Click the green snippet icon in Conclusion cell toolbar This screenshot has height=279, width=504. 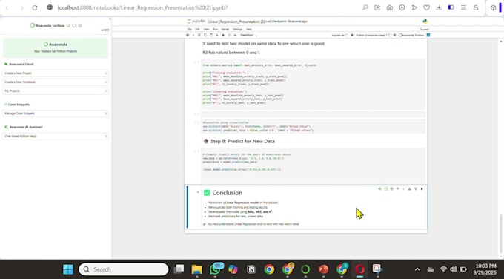click(x=385, y=189)
